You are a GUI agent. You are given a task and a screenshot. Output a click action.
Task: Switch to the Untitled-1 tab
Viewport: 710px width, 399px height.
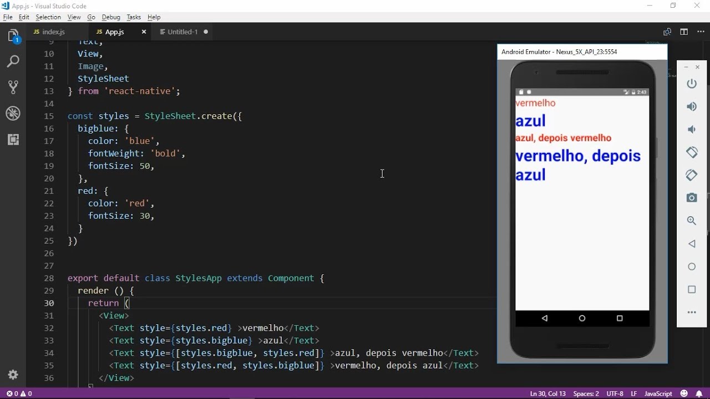(183, 32)
